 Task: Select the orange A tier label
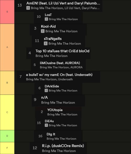click(x=7, y=47)
